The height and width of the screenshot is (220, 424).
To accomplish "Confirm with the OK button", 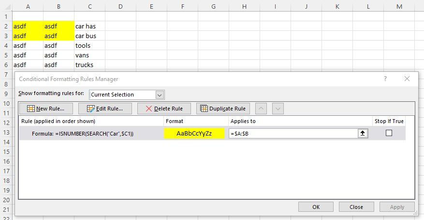I will click(316, 207).
